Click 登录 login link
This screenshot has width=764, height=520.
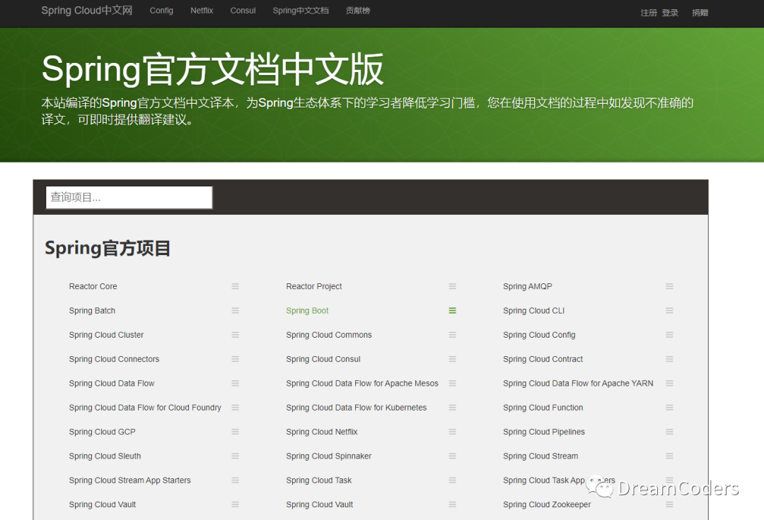(670, 13)
